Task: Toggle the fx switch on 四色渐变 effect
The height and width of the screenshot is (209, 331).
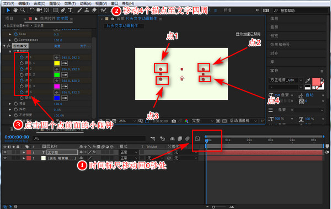Action: [9, 46]
